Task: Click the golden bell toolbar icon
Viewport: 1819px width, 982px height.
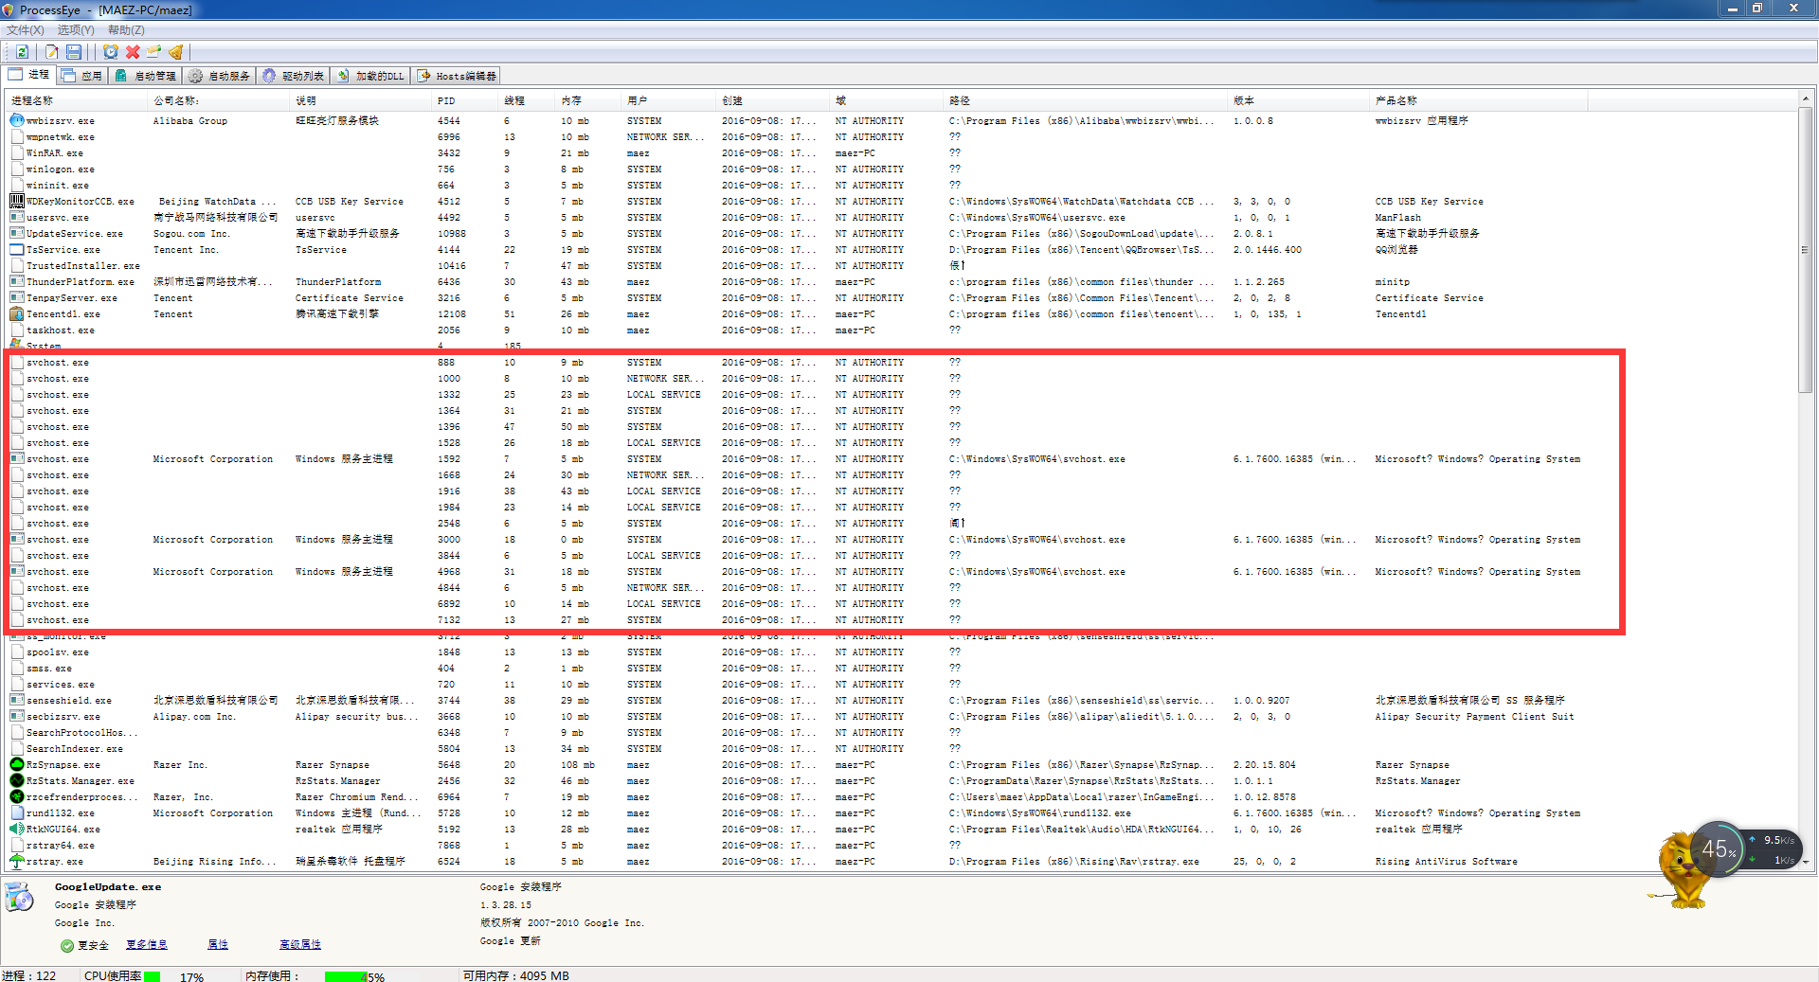Action: tap(175, 52)
